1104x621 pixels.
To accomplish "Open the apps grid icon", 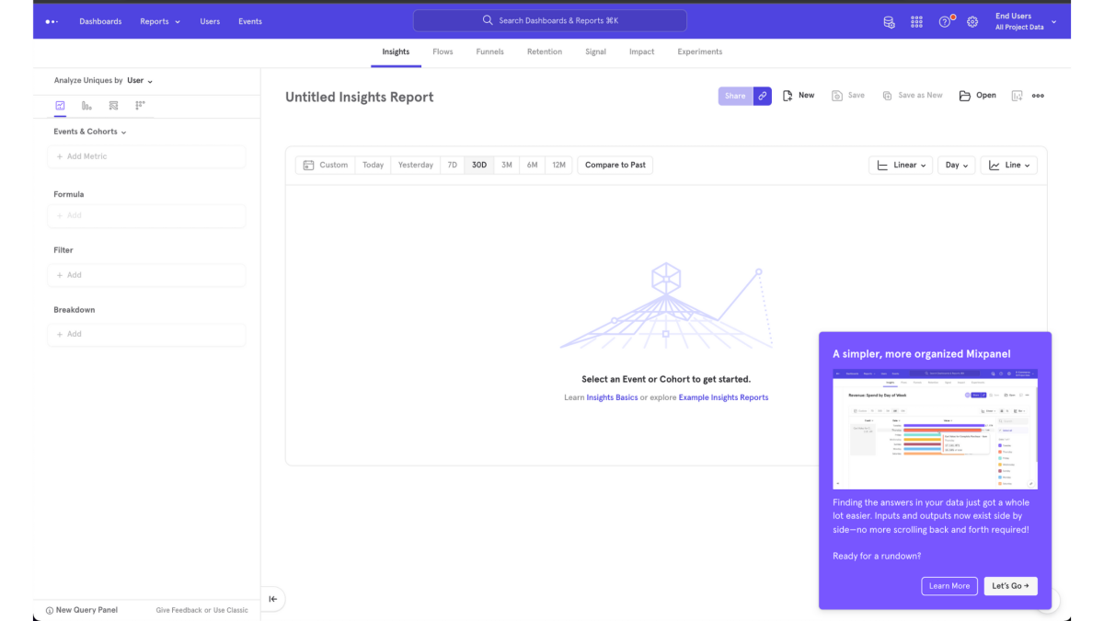I will pos(916,22).
